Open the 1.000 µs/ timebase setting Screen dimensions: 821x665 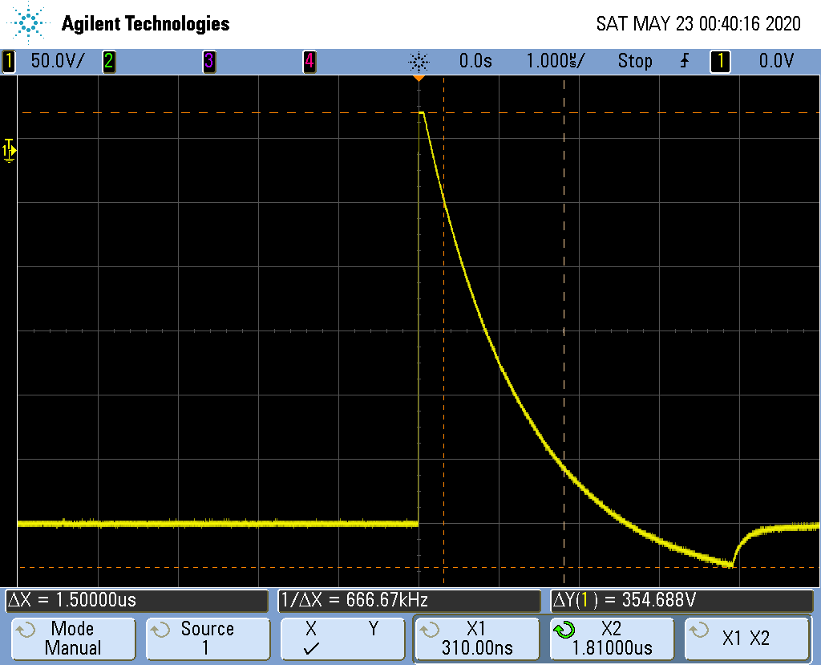[x=555, y=61]
